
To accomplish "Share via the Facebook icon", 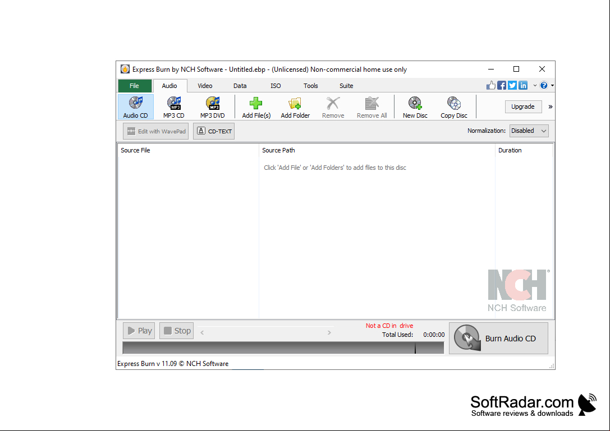I will (x=502, y=85).
